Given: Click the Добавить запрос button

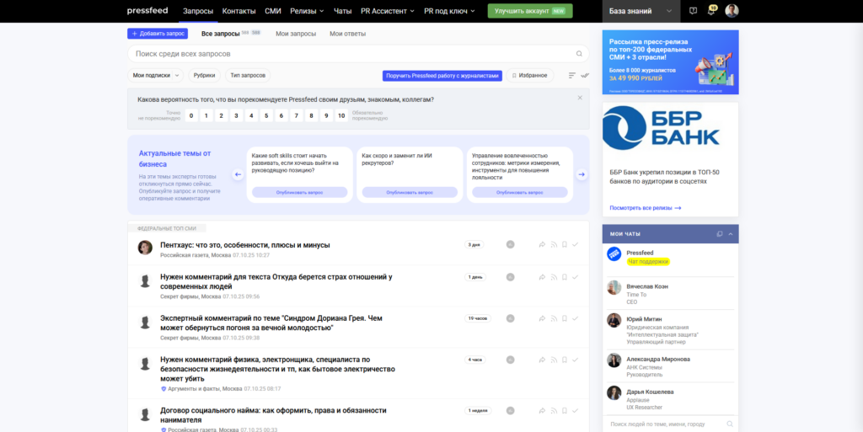Looking at the screenshot, I should tap(158, 34).
